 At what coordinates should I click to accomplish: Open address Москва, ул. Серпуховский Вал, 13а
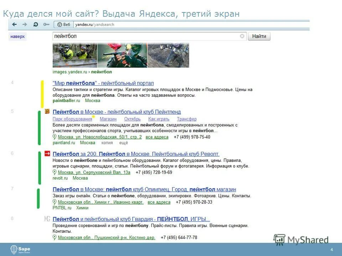pos(94,172)
